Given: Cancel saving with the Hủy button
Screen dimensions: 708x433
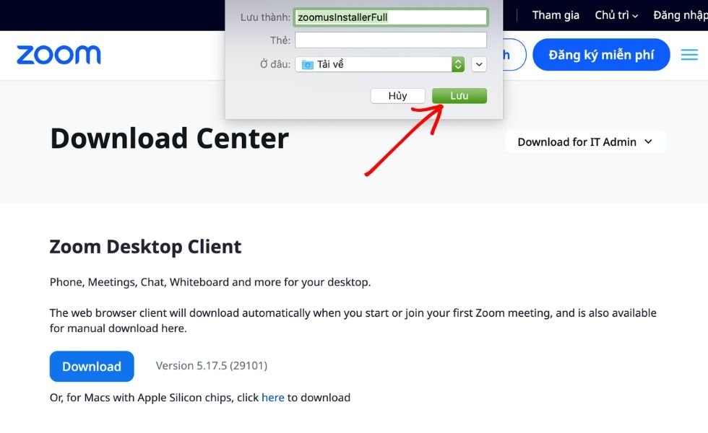Looking at the screenshot, I should (397, 95).
